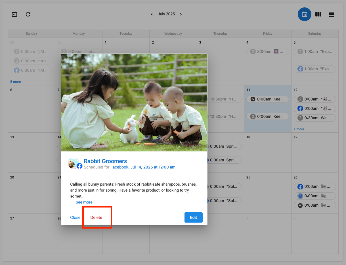Image resolution: width=346 pixels, height=265 pixels.
Task: Refresh the calendar
Action: point(28,14)
